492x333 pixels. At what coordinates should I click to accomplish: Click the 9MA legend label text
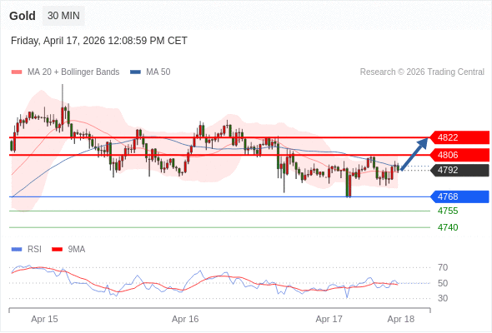tap(77, 250)
